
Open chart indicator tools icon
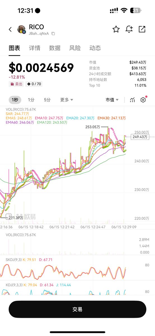132,100
